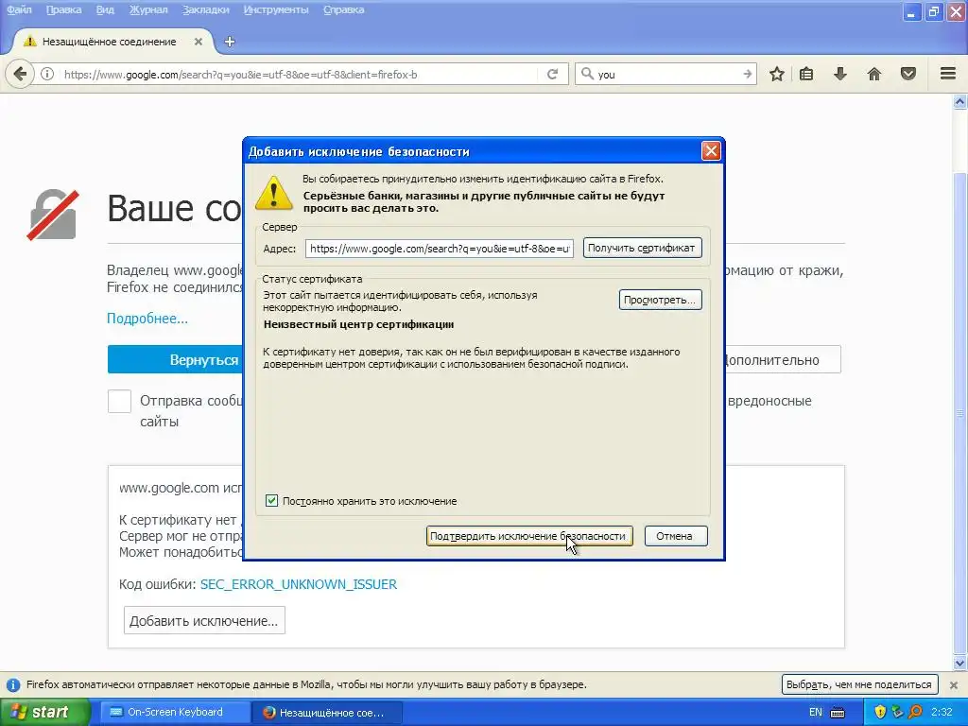Viewport: 968px width, 726px height.
Task: Open the Журнал menu
Action: tap(148, 9)
